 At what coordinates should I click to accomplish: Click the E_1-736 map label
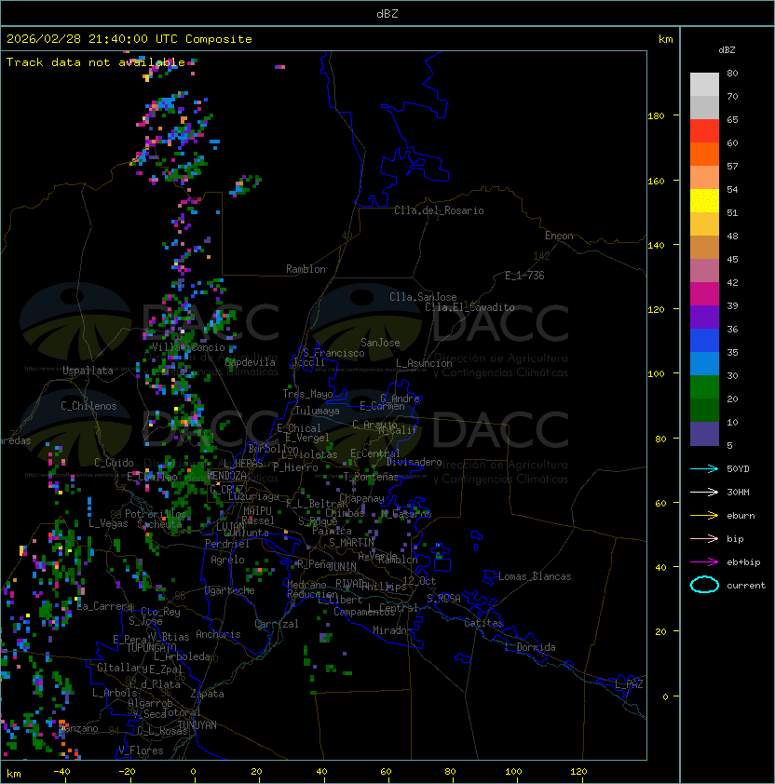(x=524, y=276)
